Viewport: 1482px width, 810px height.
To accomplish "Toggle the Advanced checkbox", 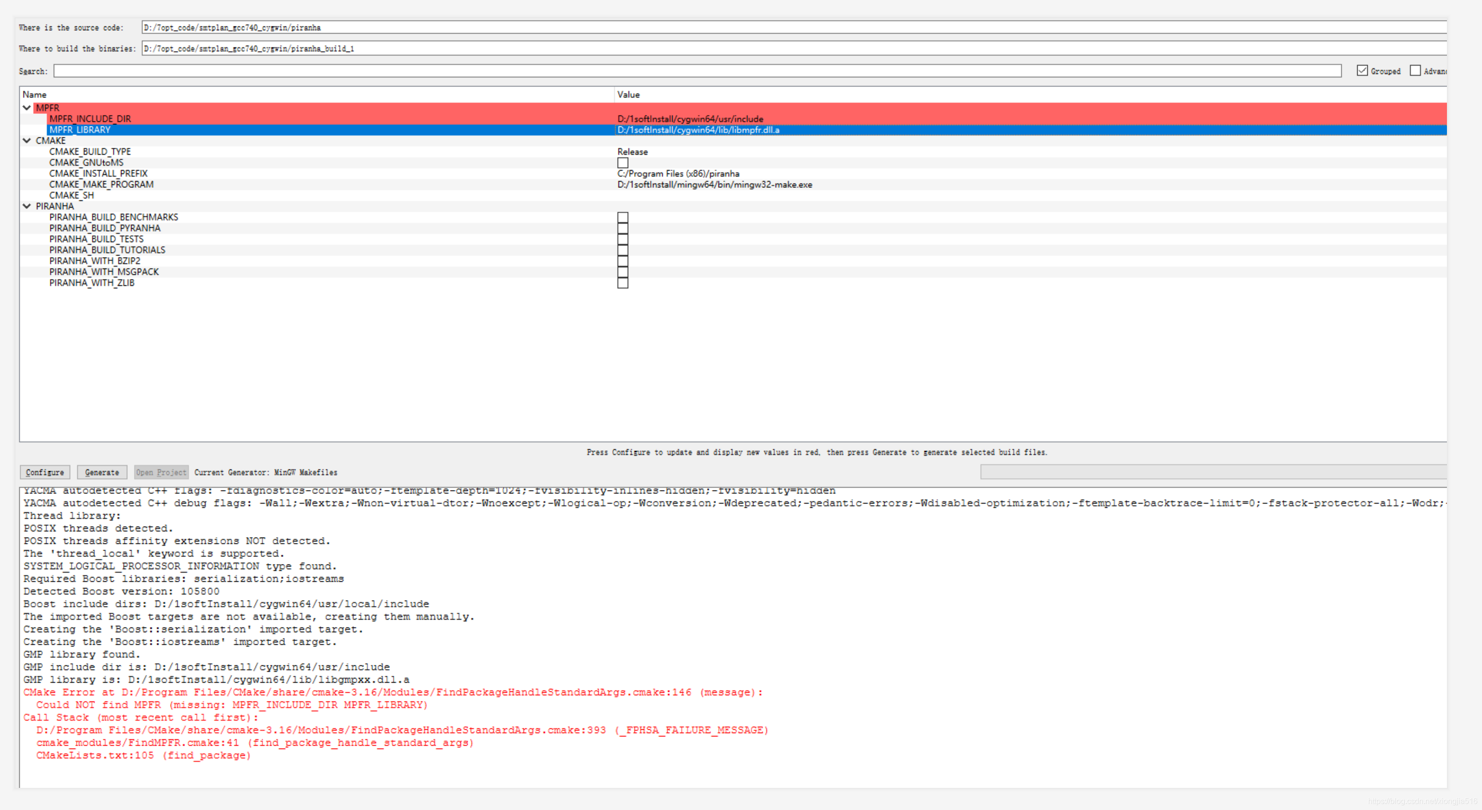I will (x=1415, y=70).
